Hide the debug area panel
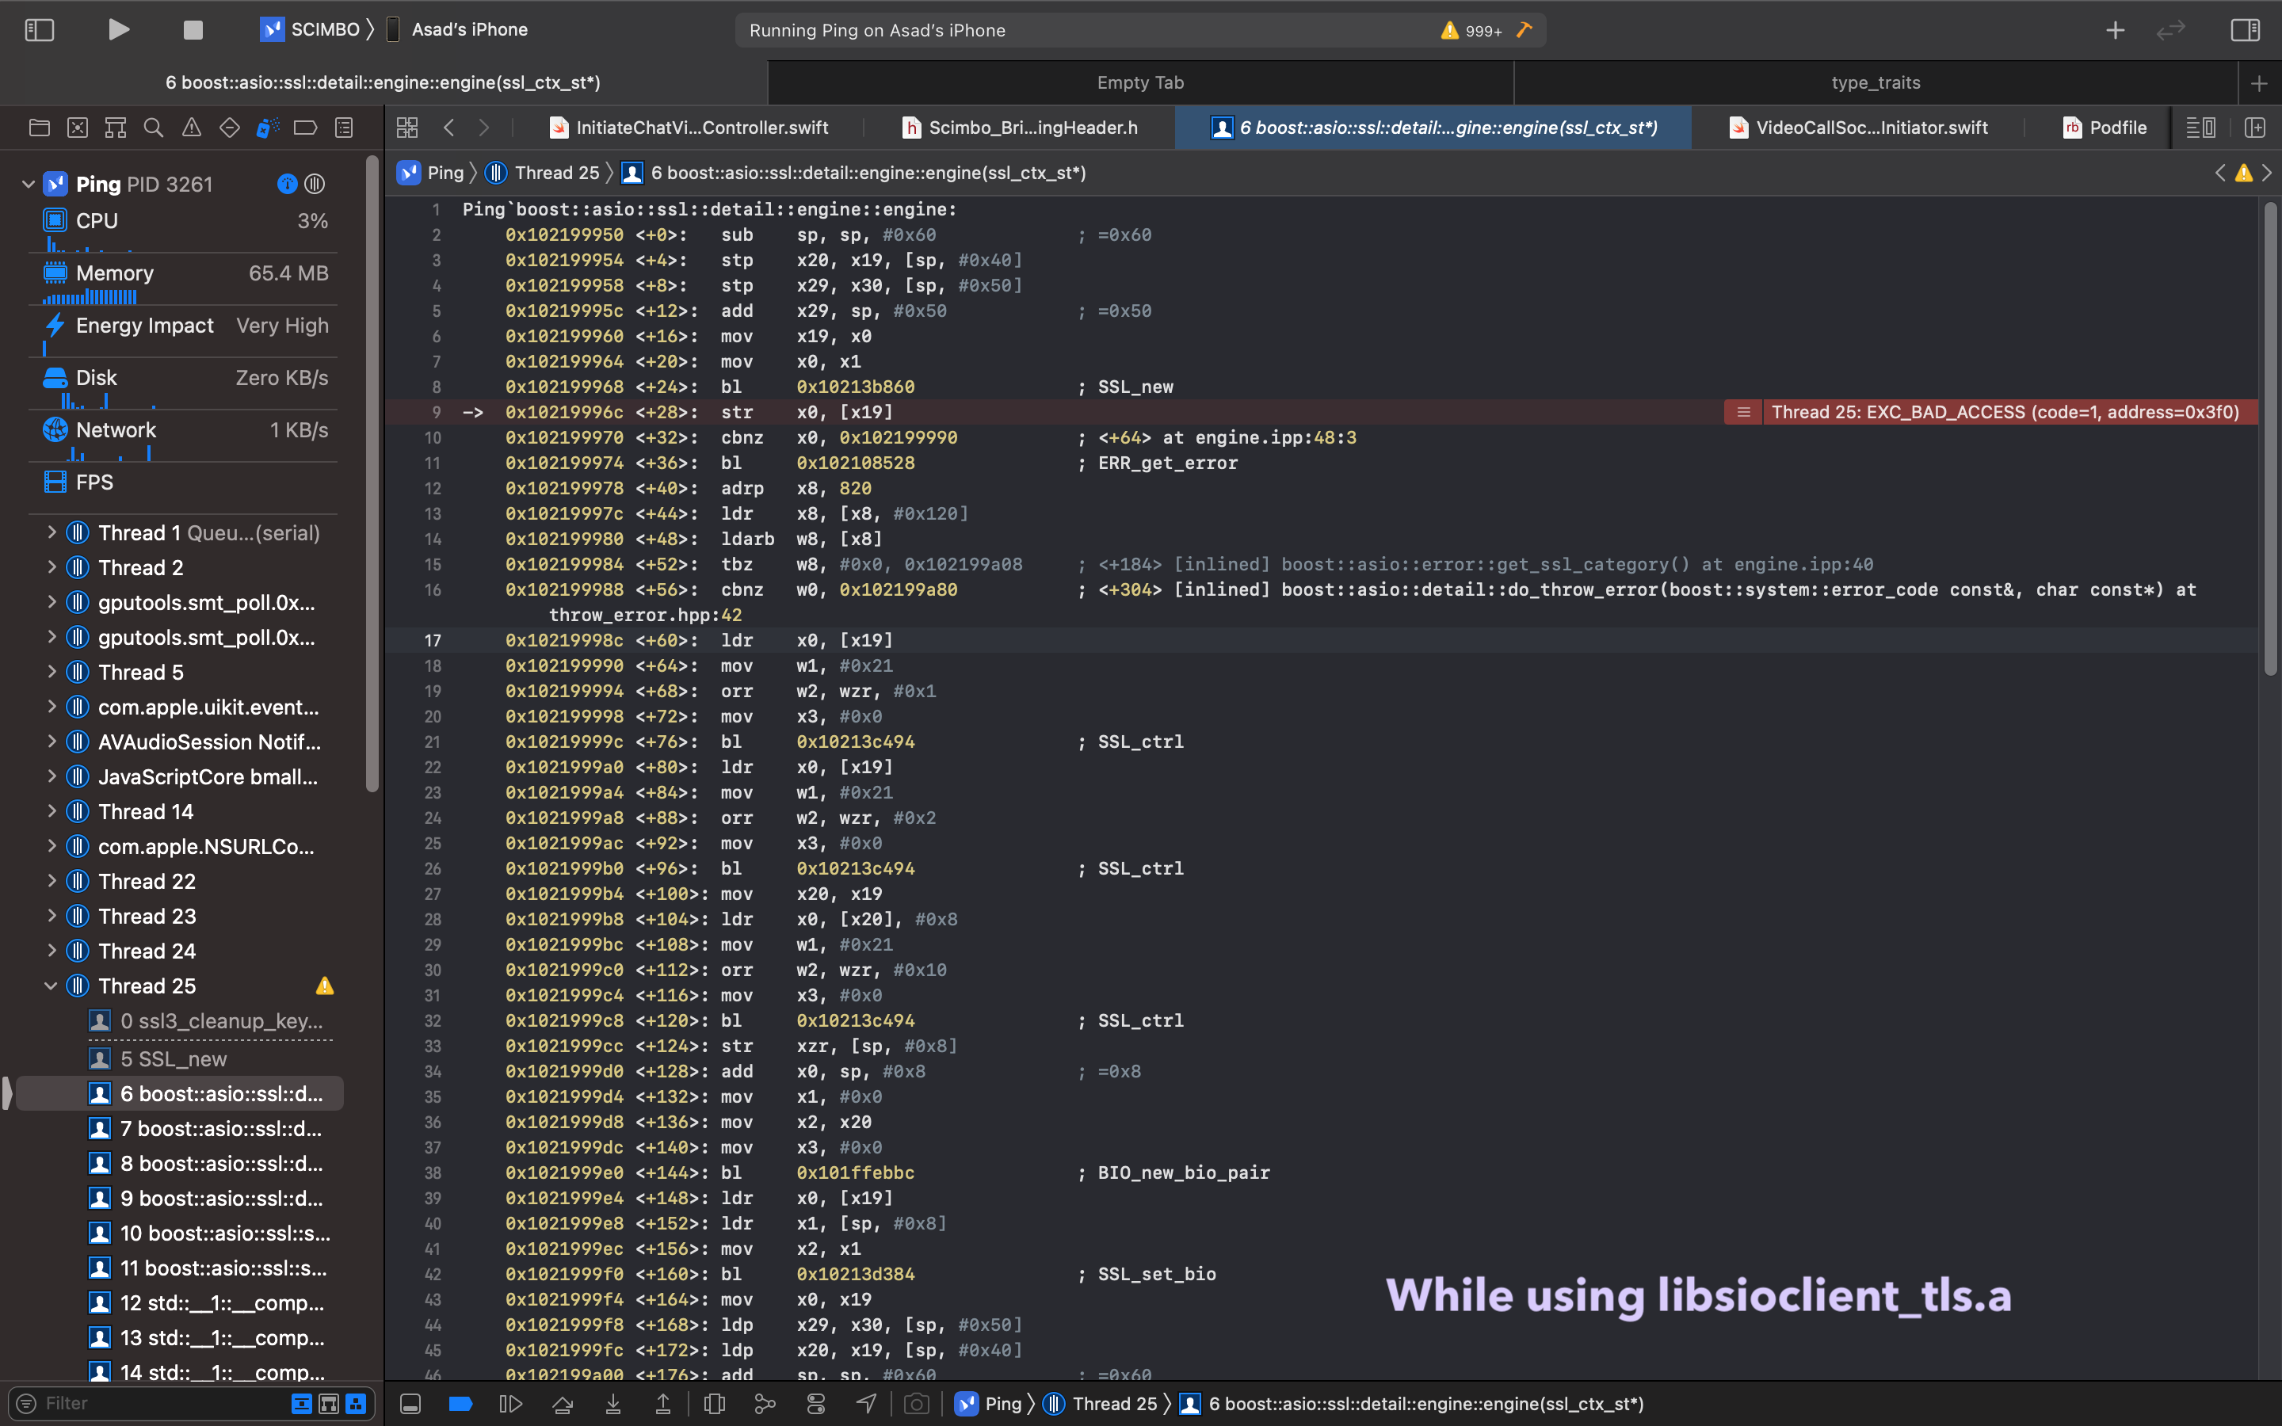Screen dimensions: 2282x1426 pyautogui.click(x=411, y=1403)
